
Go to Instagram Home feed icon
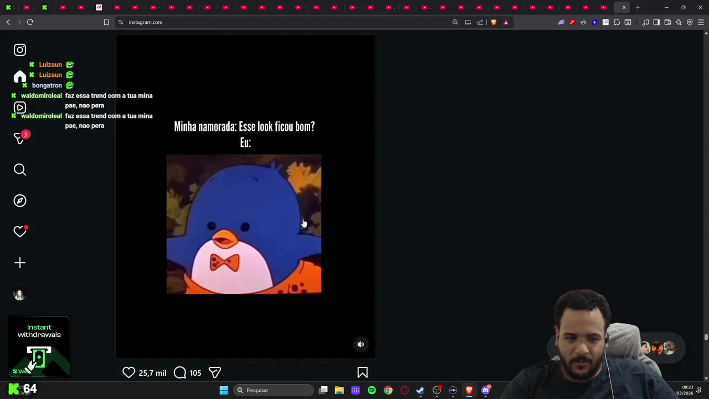tap(20, 77)
